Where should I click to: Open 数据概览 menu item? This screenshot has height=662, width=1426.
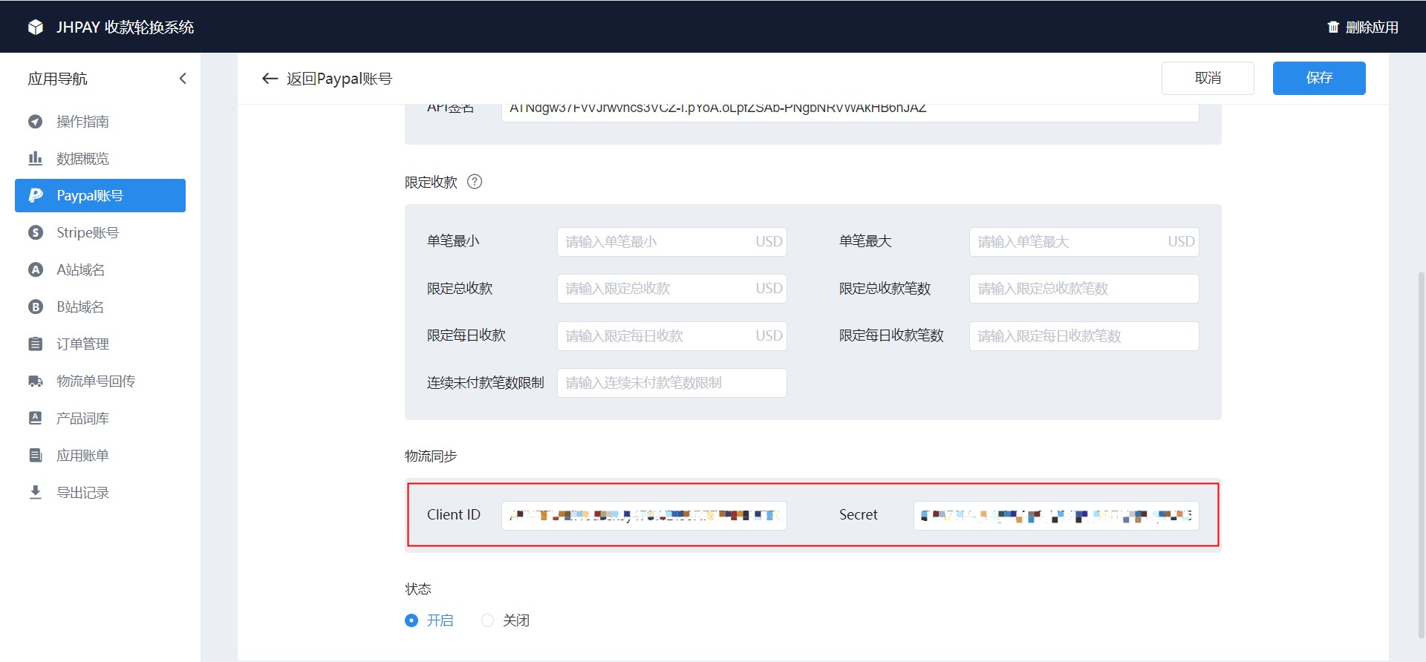[x=100, y=159]
